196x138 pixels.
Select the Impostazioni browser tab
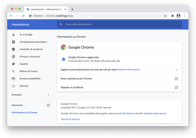click(x=46, y=9)
